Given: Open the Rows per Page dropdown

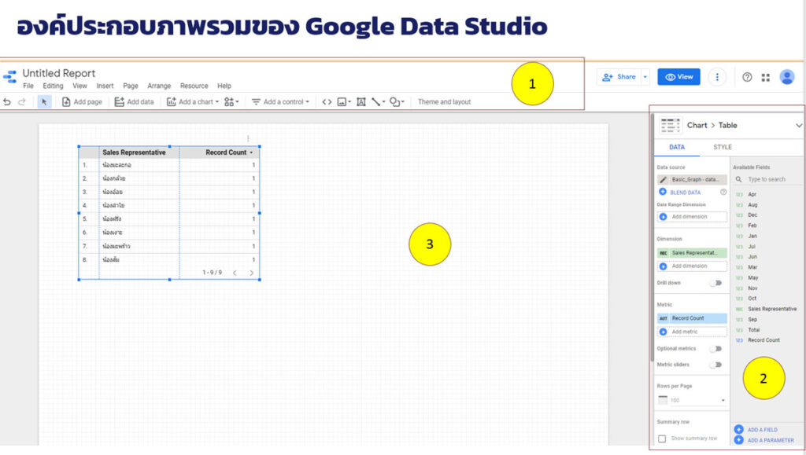Looking at the screenshot, I should point(692,400).
